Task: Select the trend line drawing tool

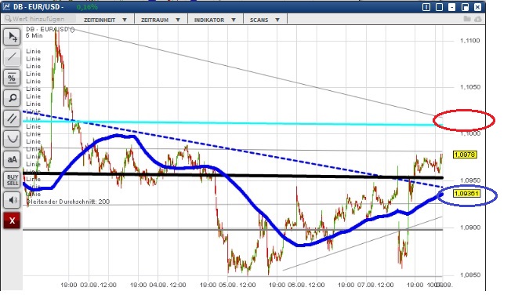Action: [12, 56]
